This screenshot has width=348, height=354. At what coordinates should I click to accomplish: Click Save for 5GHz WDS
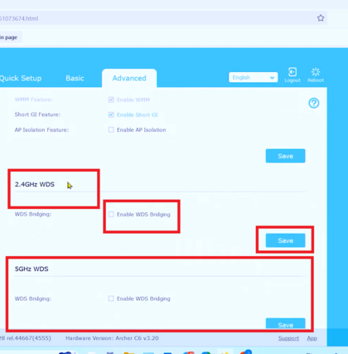point(285,324)
